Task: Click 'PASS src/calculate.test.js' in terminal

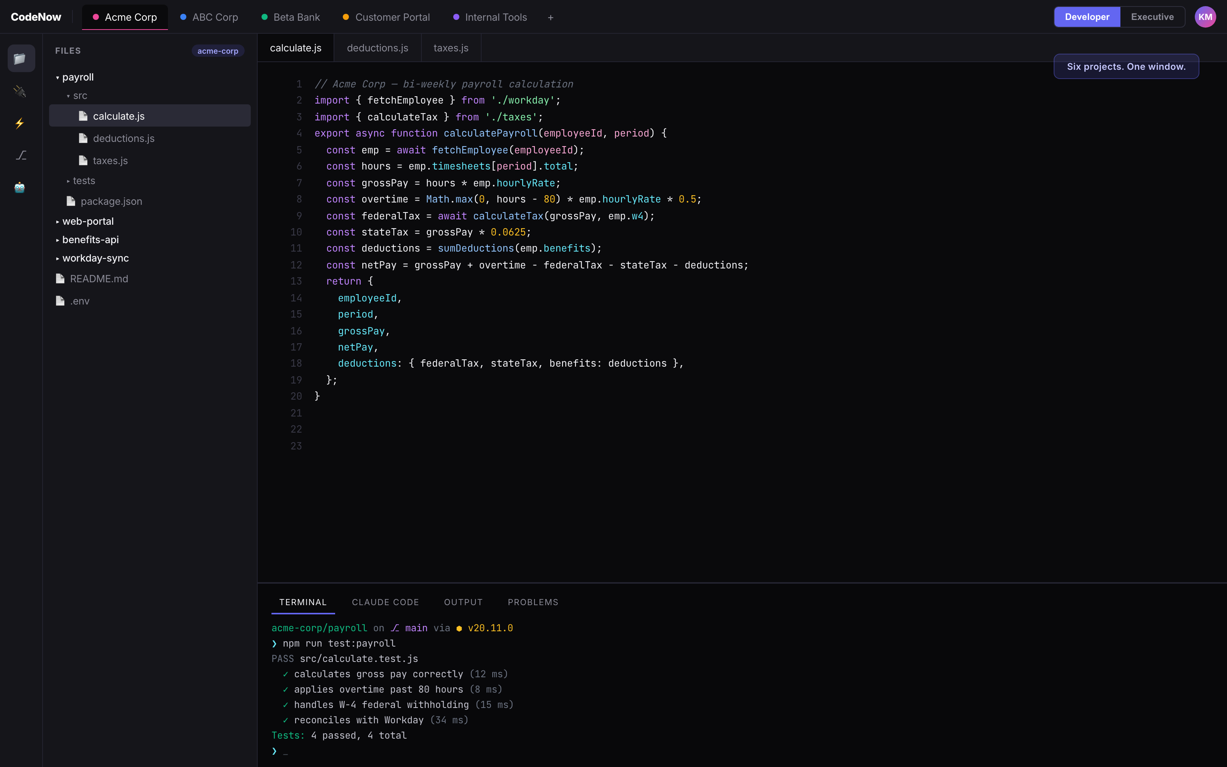Action: (x=345, y=658)
